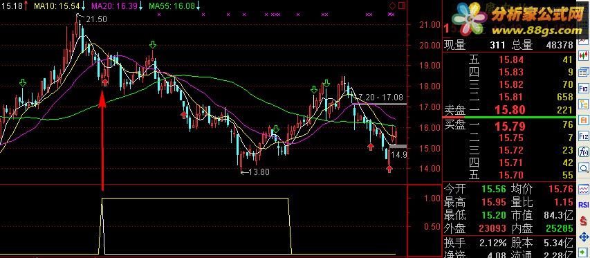Toggle the red diamond marker at chart top
590x258 pixels.
[x=392, y=6]
